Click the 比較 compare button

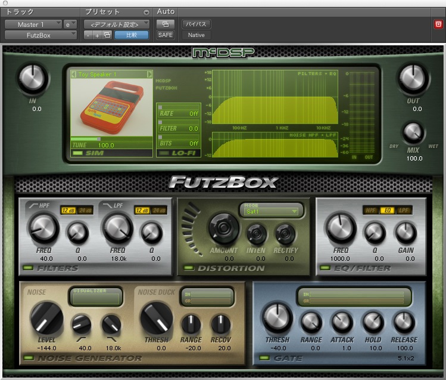click(x=132, y=35)
